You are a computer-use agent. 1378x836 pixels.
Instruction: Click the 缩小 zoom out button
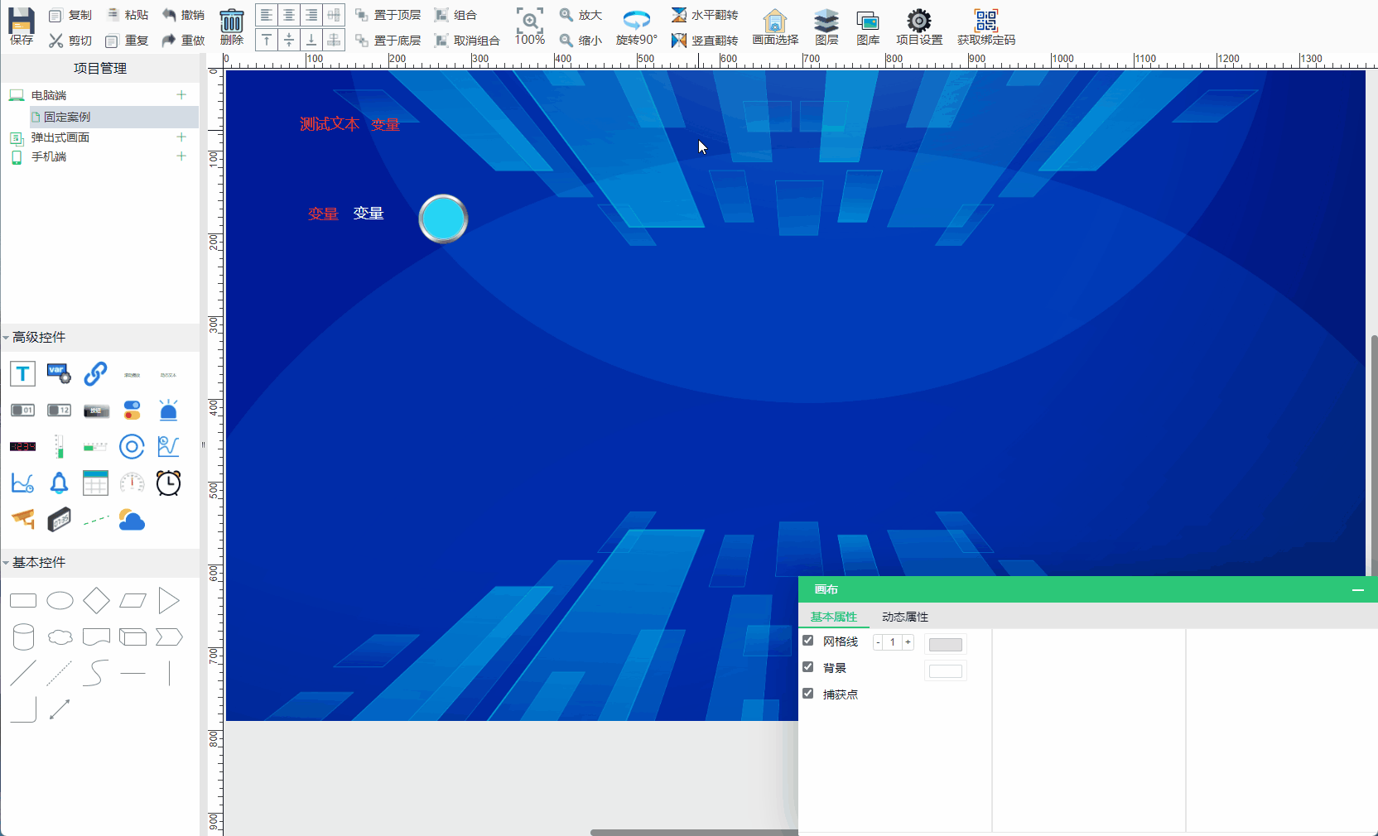(581, 41)
